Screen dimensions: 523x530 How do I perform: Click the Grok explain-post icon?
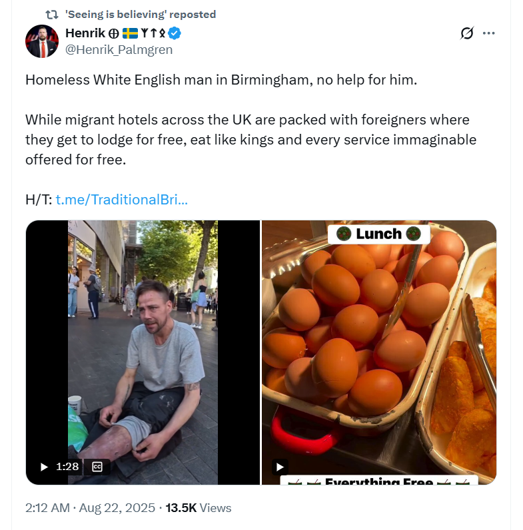467,33
